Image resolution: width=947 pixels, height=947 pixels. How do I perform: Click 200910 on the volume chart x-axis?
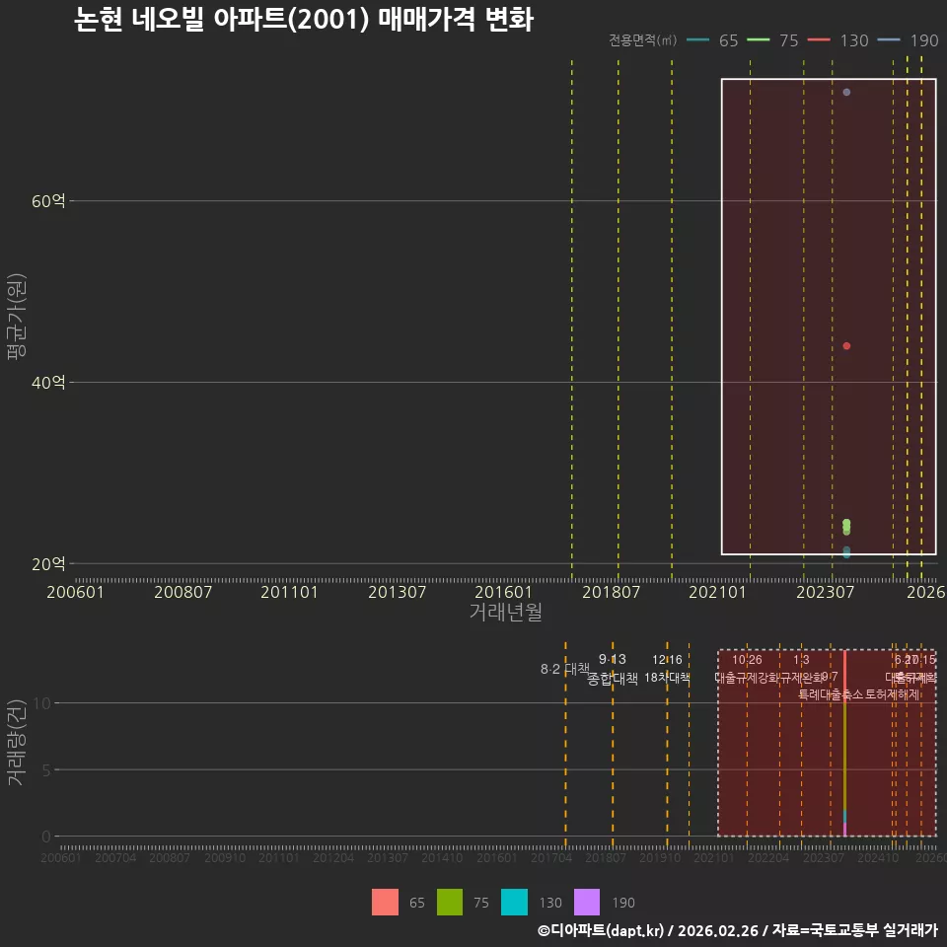(x=225, y=857)
